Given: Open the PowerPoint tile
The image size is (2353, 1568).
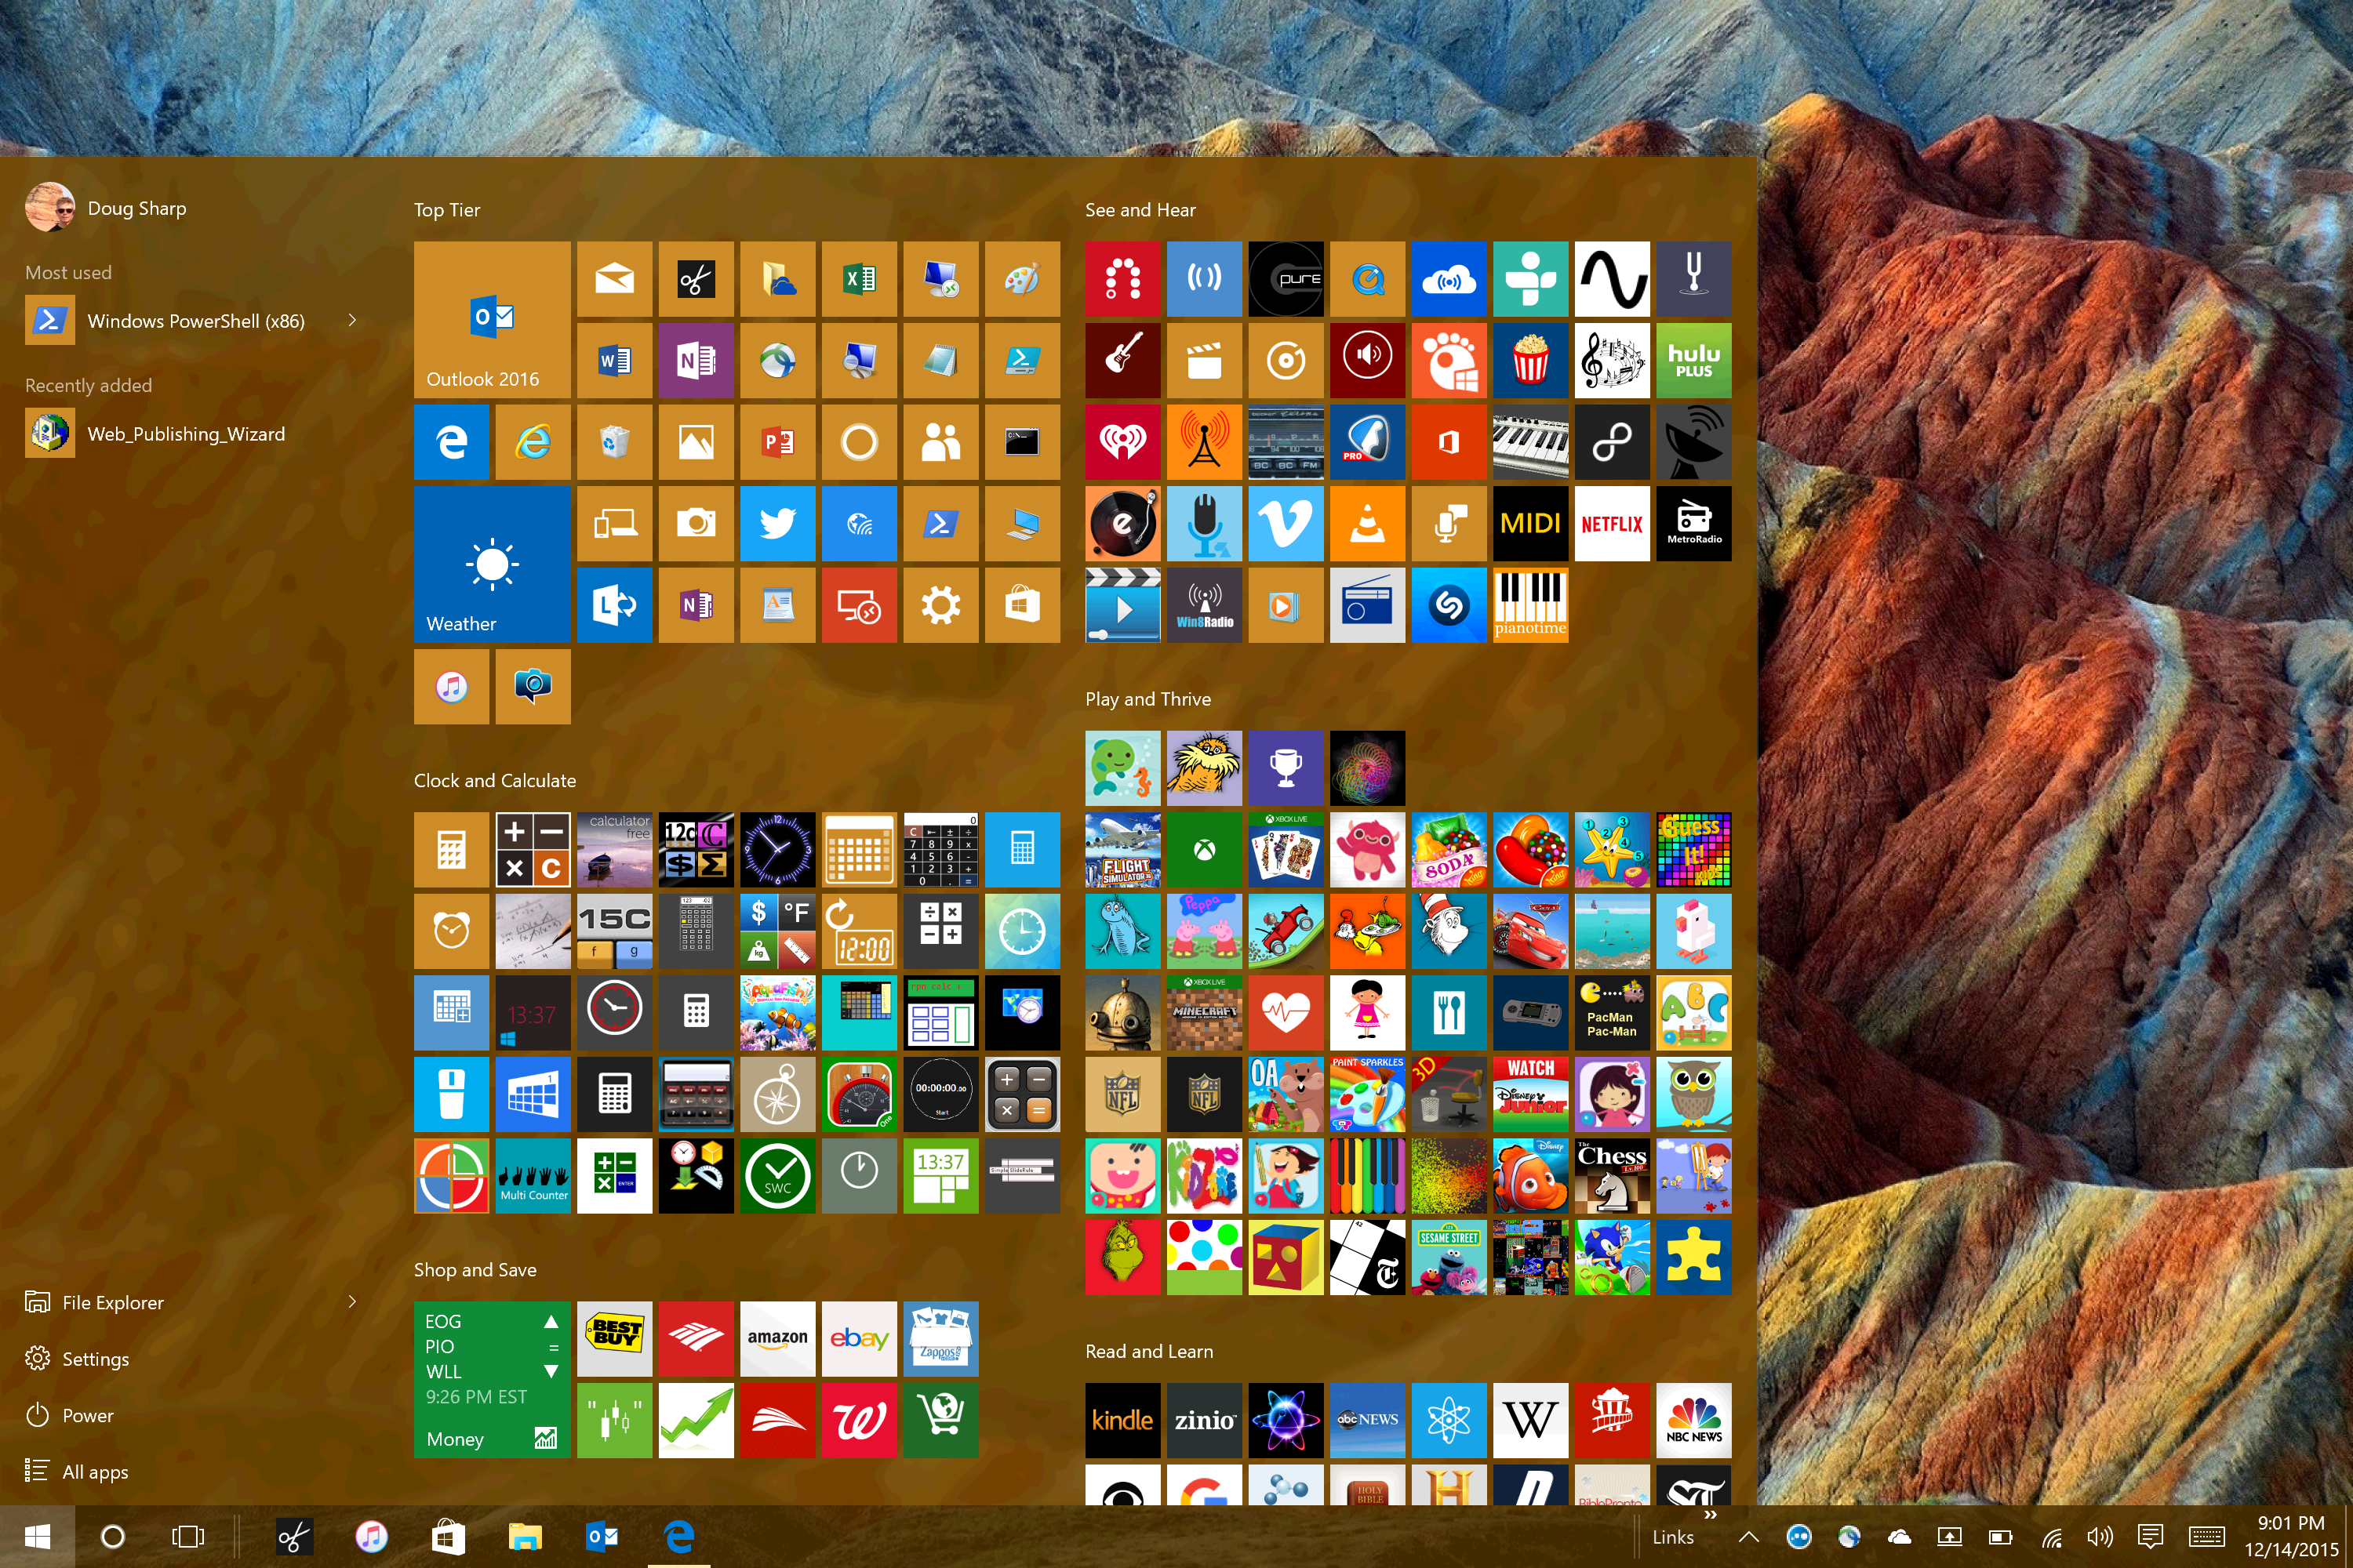Looking at the screenshot, I should tap(777, 441).
